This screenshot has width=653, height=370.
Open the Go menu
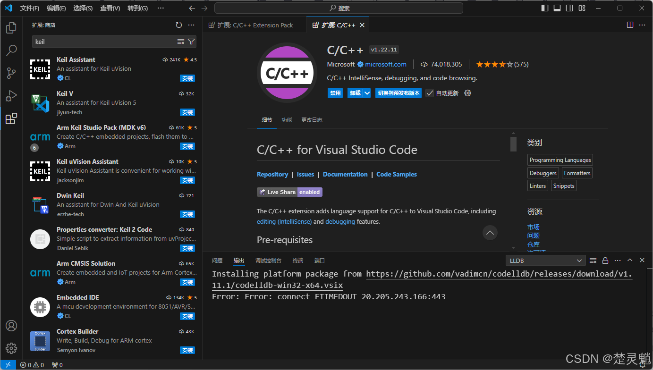click(137, 8)
